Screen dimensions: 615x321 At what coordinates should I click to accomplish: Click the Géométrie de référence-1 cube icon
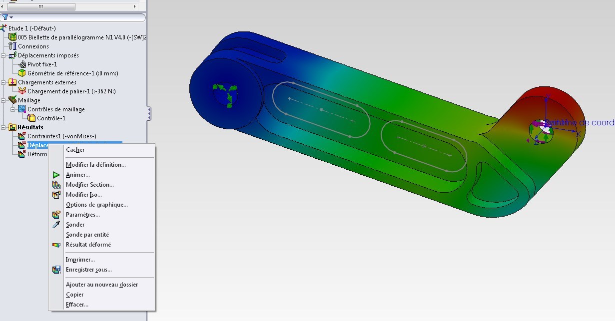pos(22,73)
